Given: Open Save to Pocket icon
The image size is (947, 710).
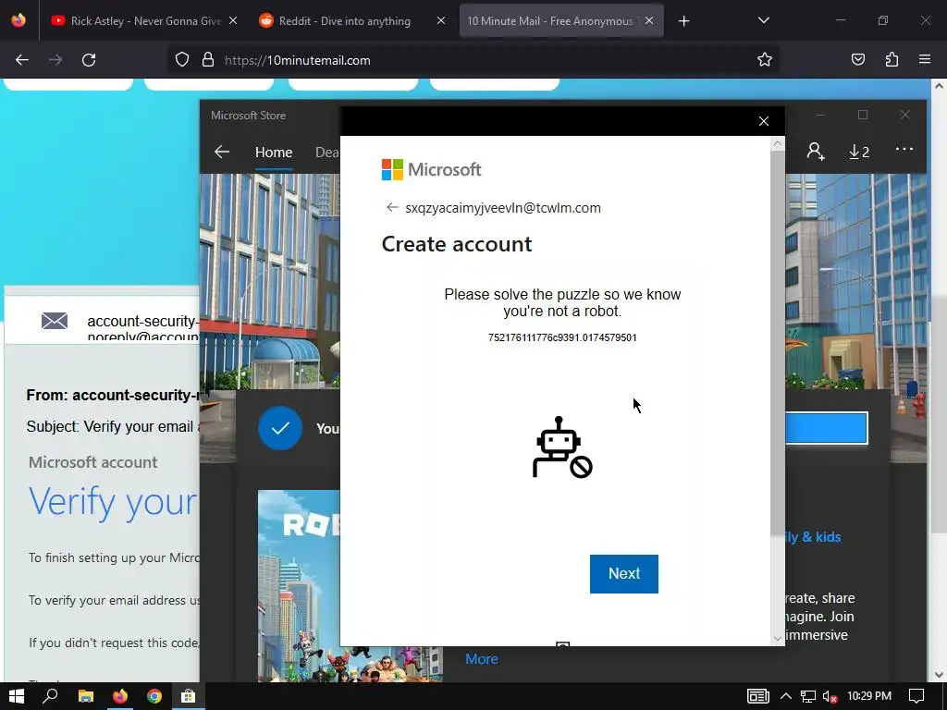Looking at the screenshot, I should pyautogui.click(x=857, y=60).
